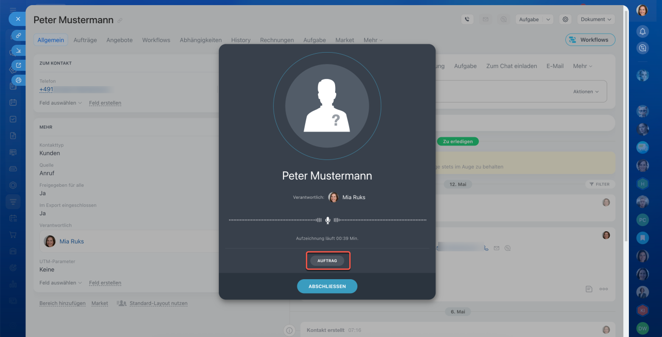Open the Dokument dropdown menu

pos(596,19)
